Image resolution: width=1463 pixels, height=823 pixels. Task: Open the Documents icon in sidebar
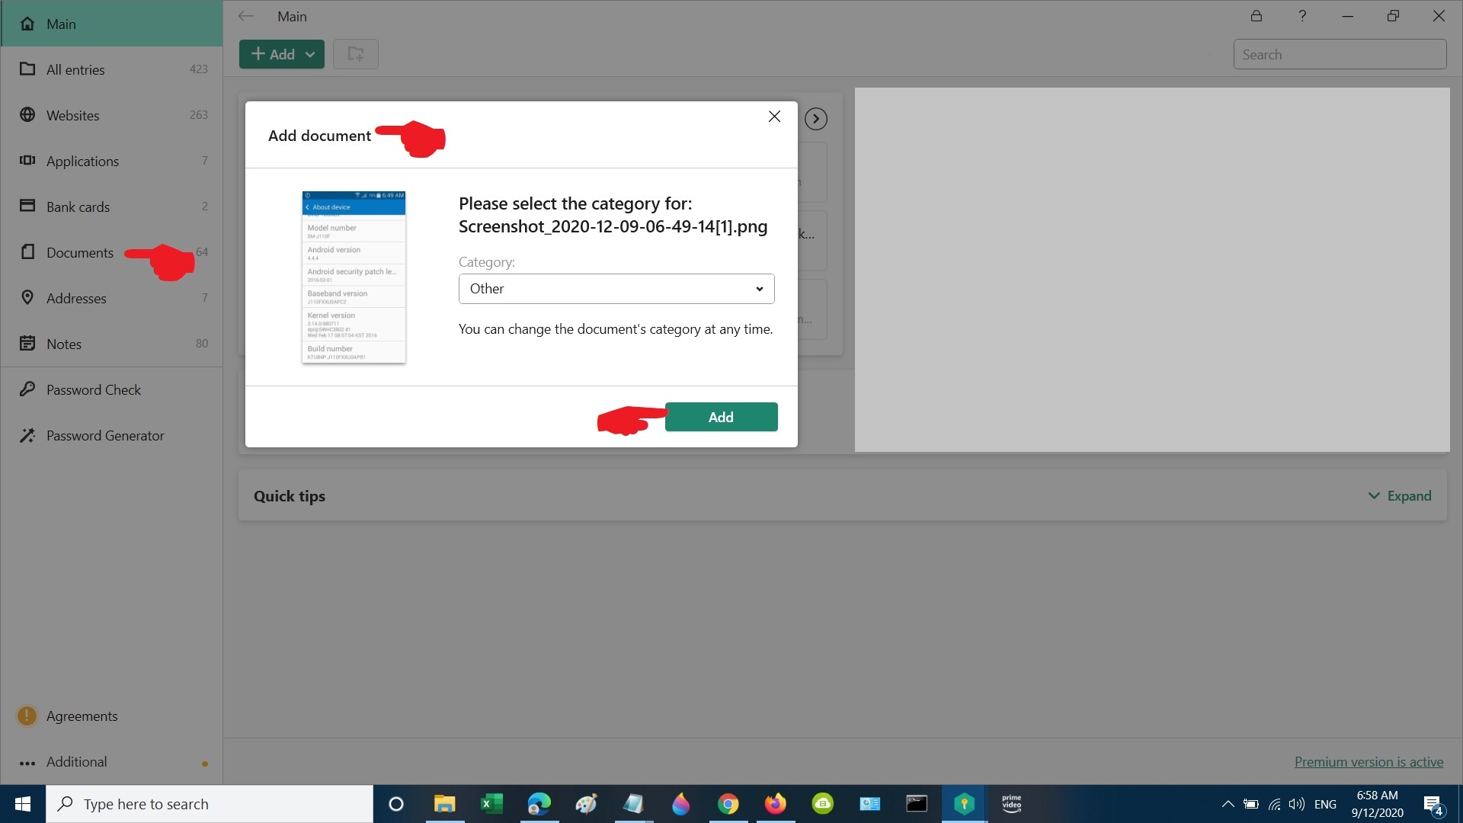pos(27,252)
